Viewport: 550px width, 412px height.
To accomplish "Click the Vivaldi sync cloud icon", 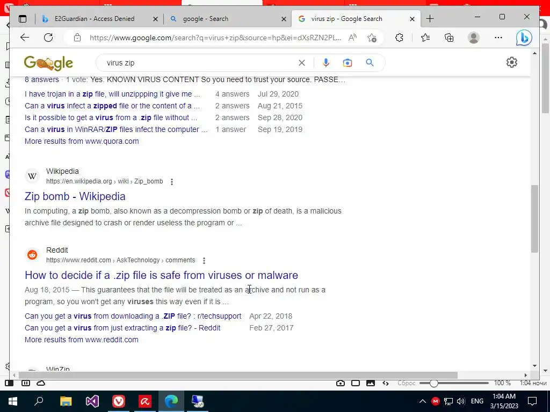I will [41, 383].
